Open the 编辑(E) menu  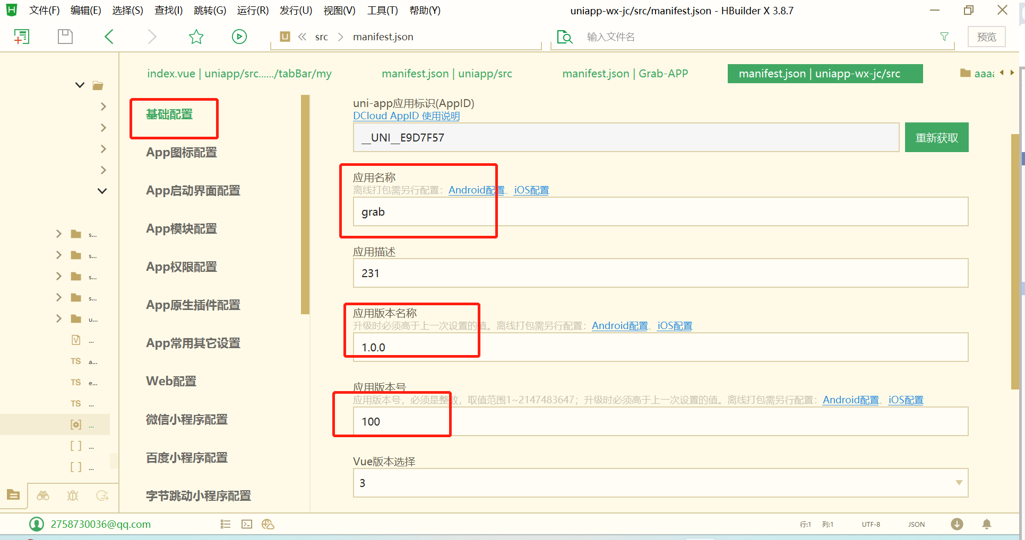[x=86, y=11]
